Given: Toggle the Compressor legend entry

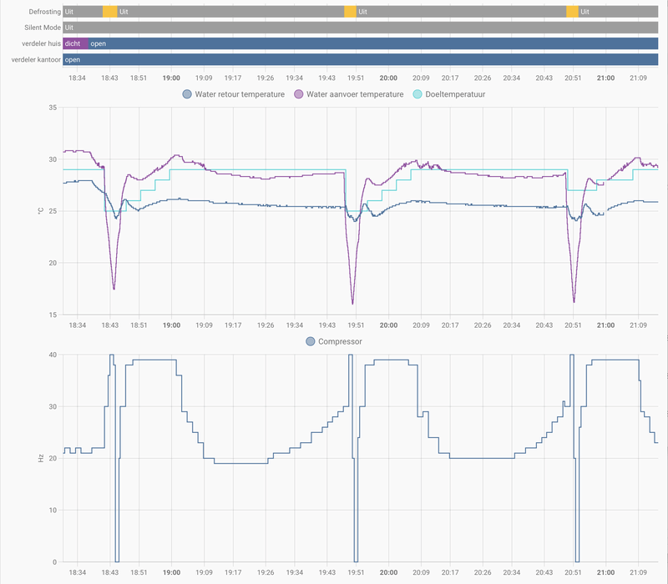Looking at the screenshot, I should 334,341.
